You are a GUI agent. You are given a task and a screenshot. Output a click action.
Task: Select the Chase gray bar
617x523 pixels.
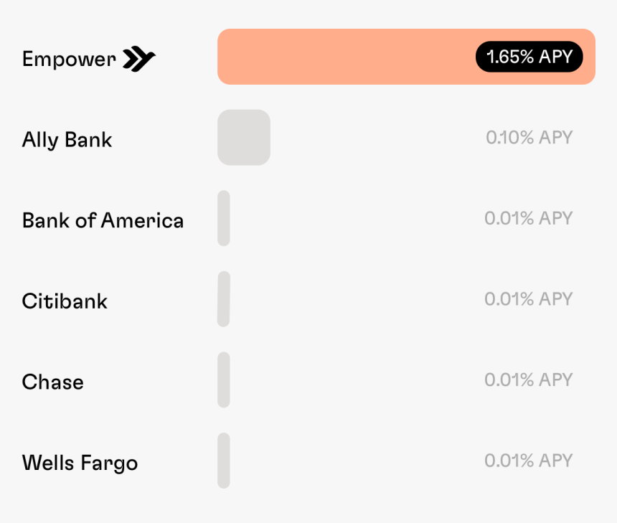coord(224,380)
